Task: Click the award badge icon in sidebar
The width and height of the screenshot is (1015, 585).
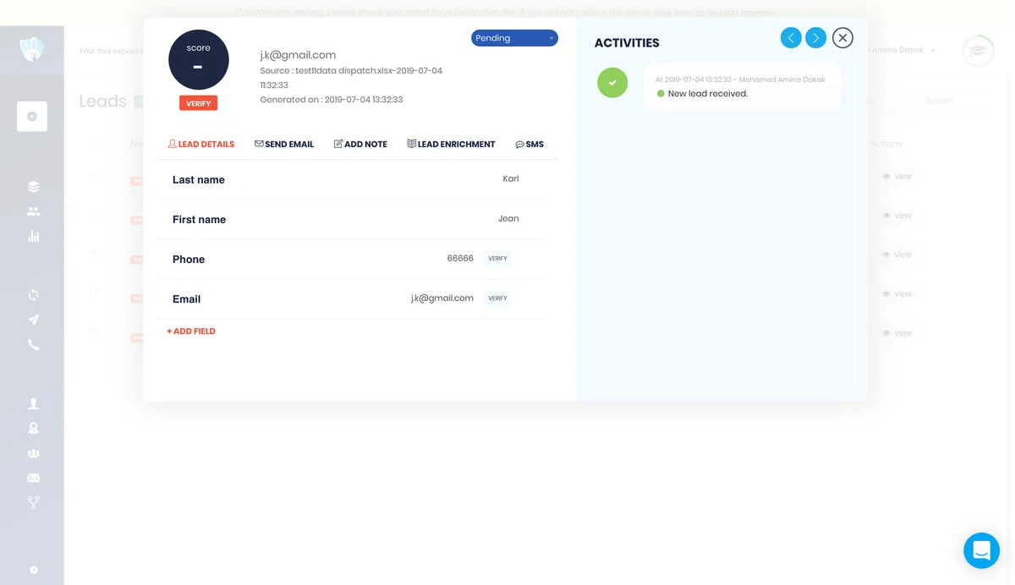Action: point(33,429)
